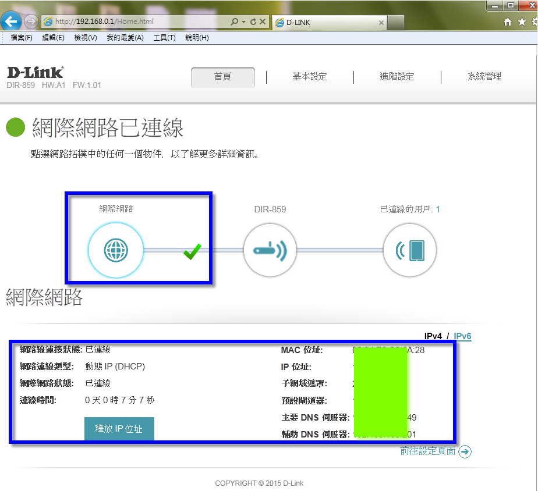Switch to the D-LINK browser tab
The width and height of the screenshot is (538, 491).
point(326,23)
